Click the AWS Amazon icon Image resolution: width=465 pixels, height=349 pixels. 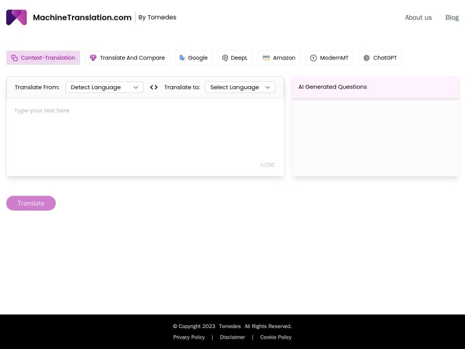pyautogui.click(x=266, y=58)
